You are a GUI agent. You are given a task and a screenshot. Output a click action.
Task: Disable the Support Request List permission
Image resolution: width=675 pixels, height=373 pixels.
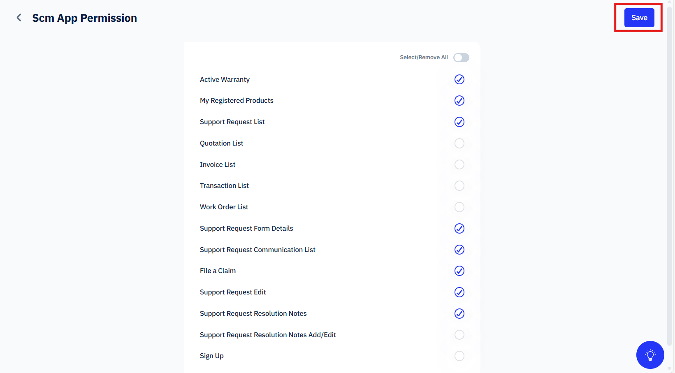tap(459, 122)
